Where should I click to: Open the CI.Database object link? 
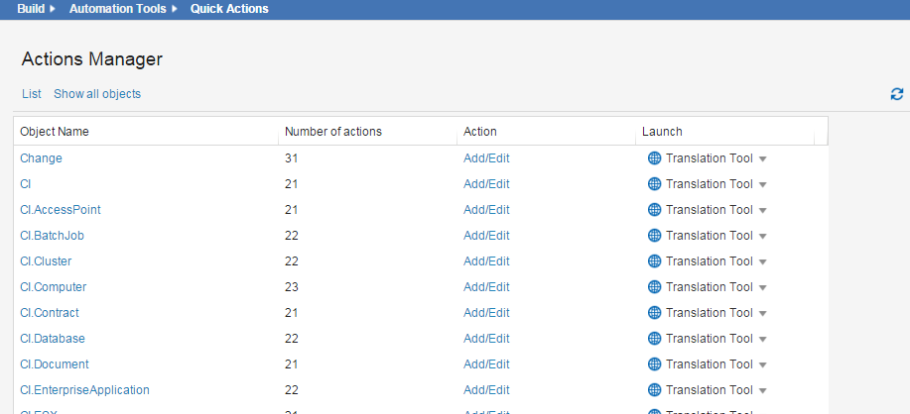[53, 339]
